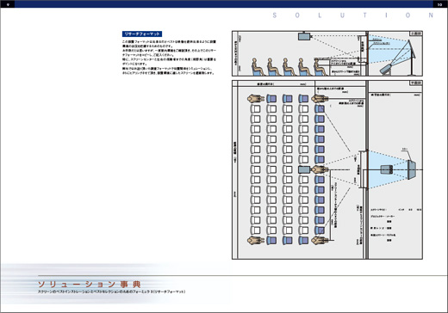
Task: Click the スクリーンサイズ field line
Action: pyautogui.click(x=396, y=210)
